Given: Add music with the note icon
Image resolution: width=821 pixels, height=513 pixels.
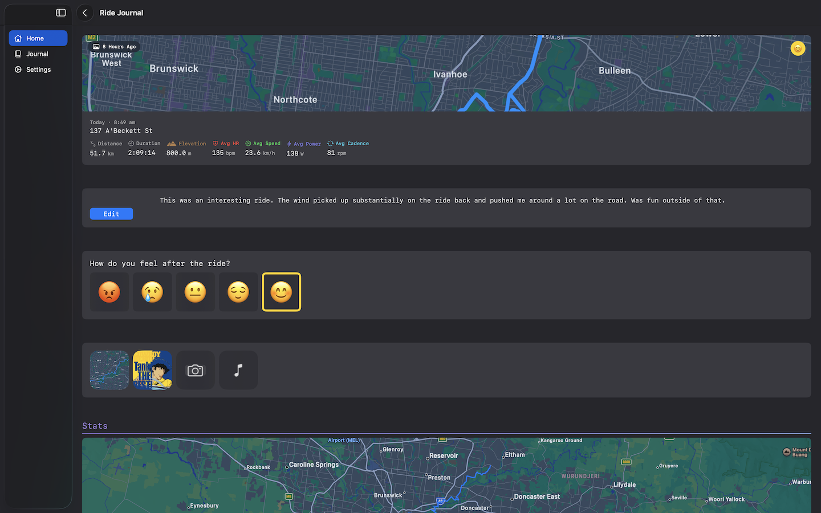Looking at the screenshot, I should pos(238,370).
